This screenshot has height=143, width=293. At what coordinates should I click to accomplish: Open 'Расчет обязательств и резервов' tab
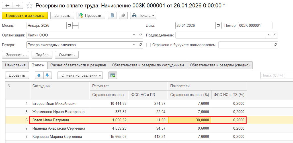[x=78, y=65]
